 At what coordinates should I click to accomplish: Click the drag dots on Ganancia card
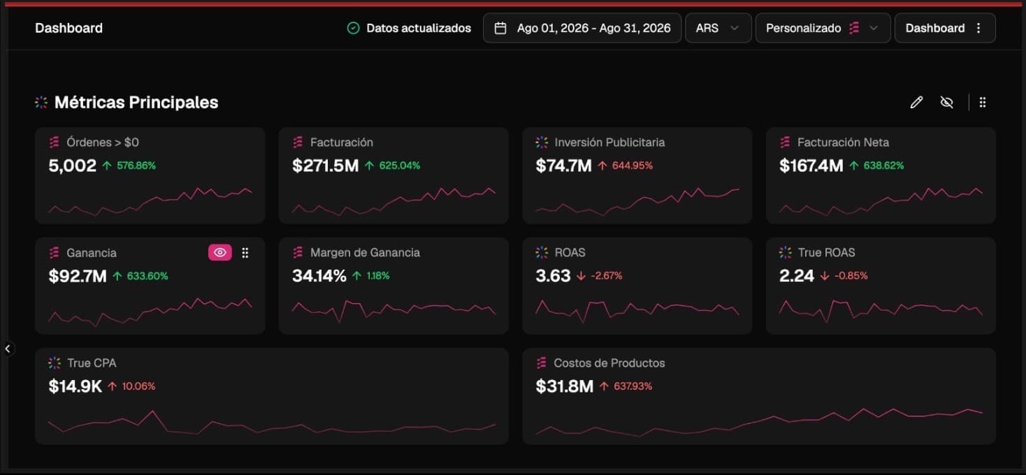coord(245,253)
